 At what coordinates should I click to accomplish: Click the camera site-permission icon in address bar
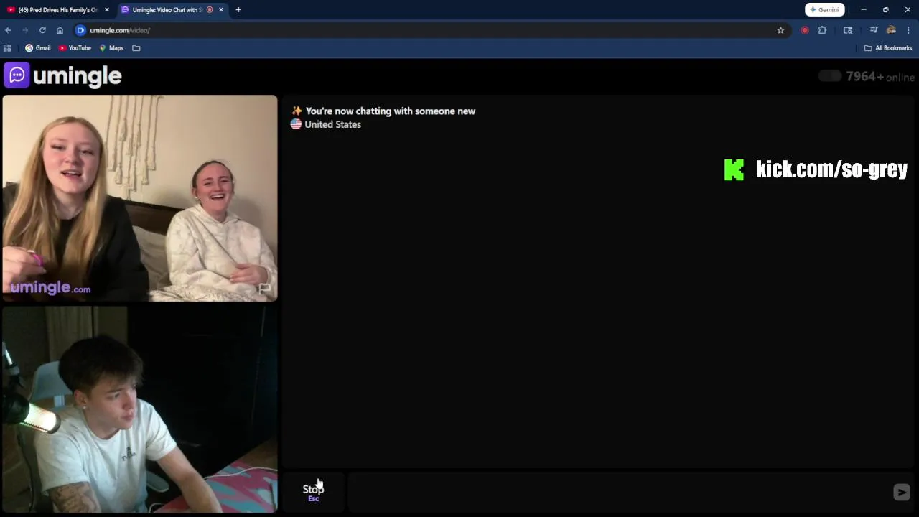tap(80, 30)
